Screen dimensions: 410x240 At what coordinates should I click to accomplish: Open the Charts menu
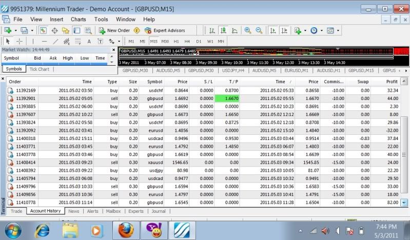(x=78, y=19)
